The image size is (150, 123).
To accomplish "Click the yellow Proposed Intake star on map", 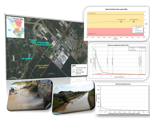I will coord(35,44).
